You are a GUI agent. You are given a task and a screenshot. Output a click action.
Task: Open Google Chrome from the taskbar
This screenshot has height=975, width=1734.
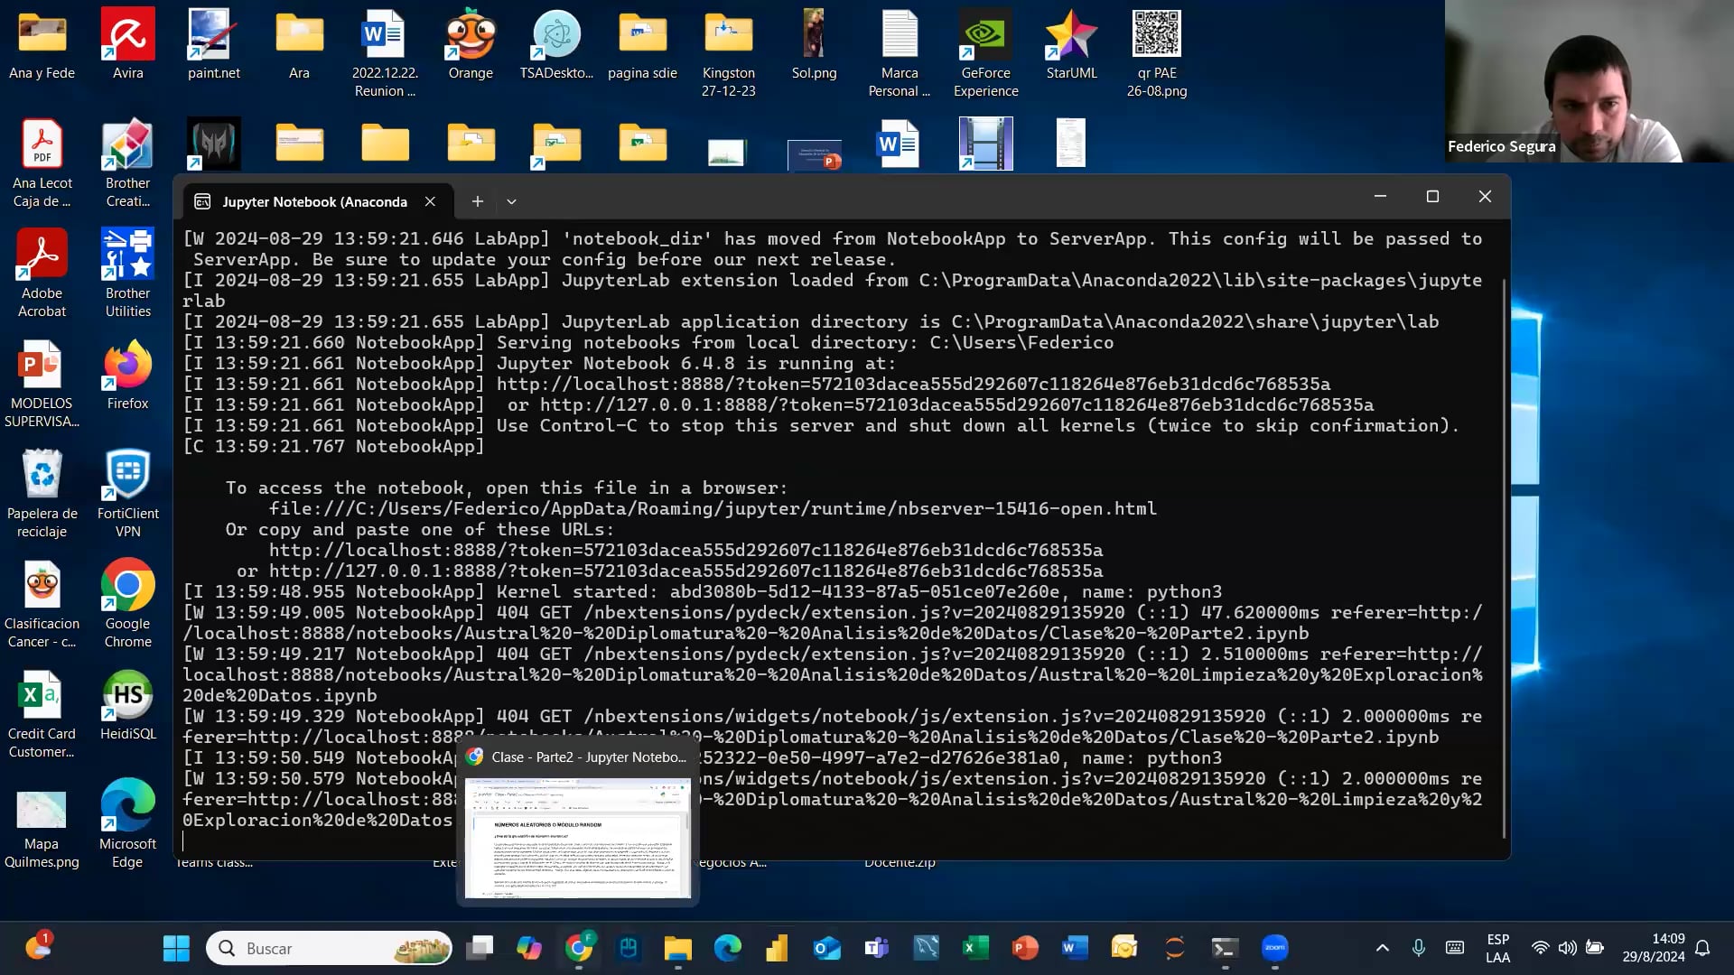[x=579, y=948]
